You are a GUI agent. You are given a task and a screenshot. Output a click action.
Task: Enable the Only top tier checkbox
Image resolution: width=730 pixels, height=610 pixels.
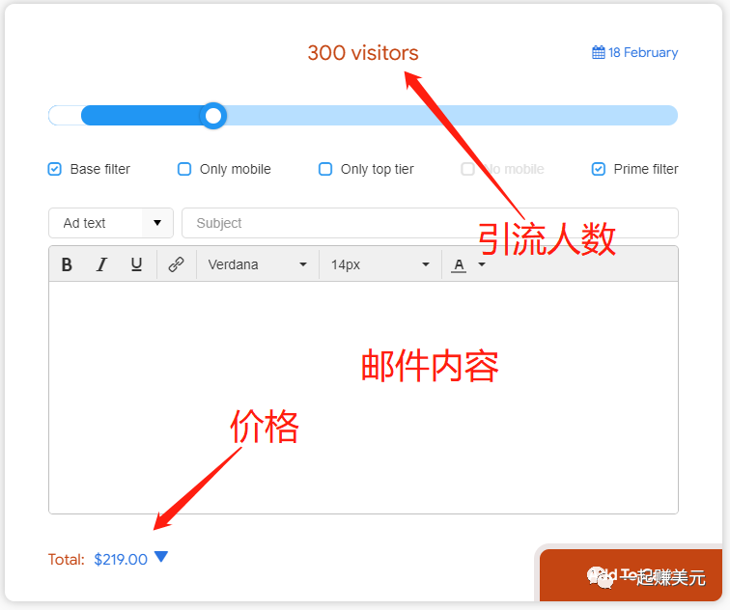coord(325,169)
